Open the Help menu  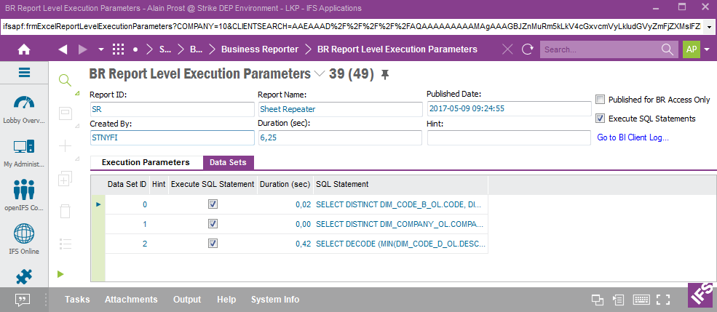point(226,300)
